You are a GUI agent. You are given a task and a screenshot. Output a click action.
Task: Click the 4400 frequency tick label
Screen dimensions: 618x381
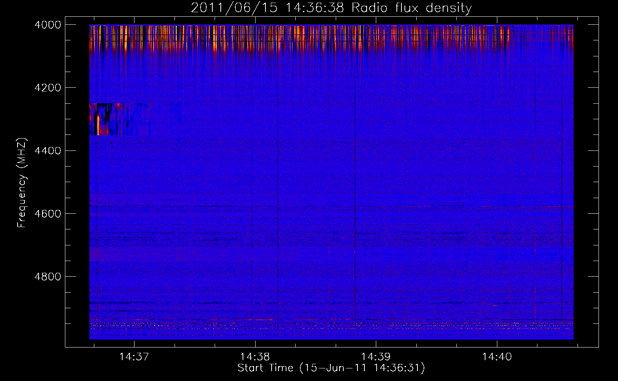(x=48, y=151)
